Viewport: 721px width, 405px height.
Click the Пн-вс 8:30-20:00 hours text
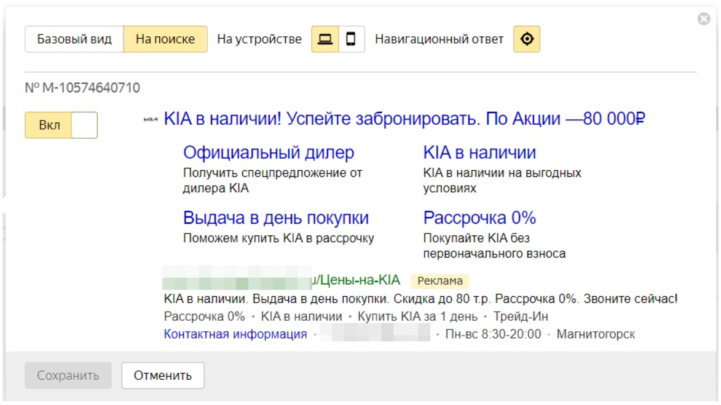point(493,334)
